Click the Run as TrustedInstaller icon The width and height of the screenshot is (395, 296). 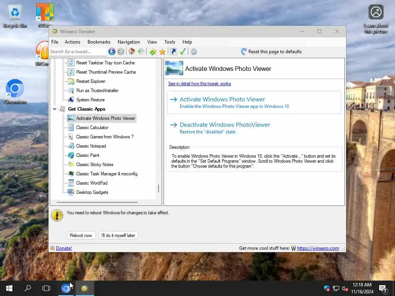pos(71,90)
